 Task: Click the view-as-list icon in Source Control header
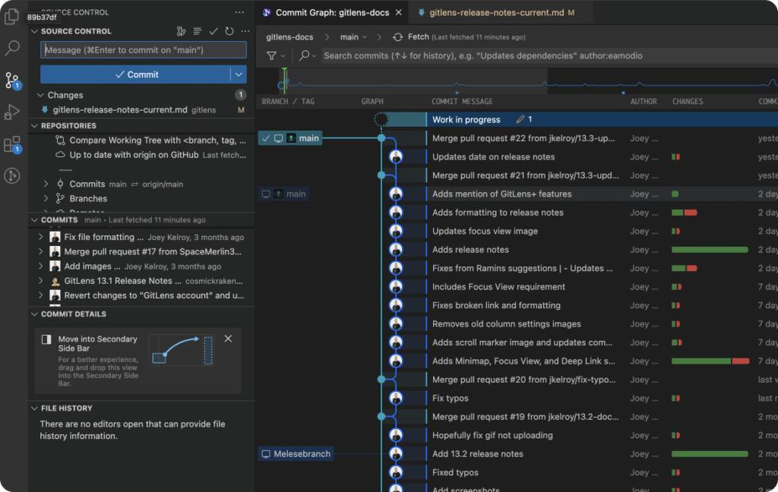click(x=196, y=31)
